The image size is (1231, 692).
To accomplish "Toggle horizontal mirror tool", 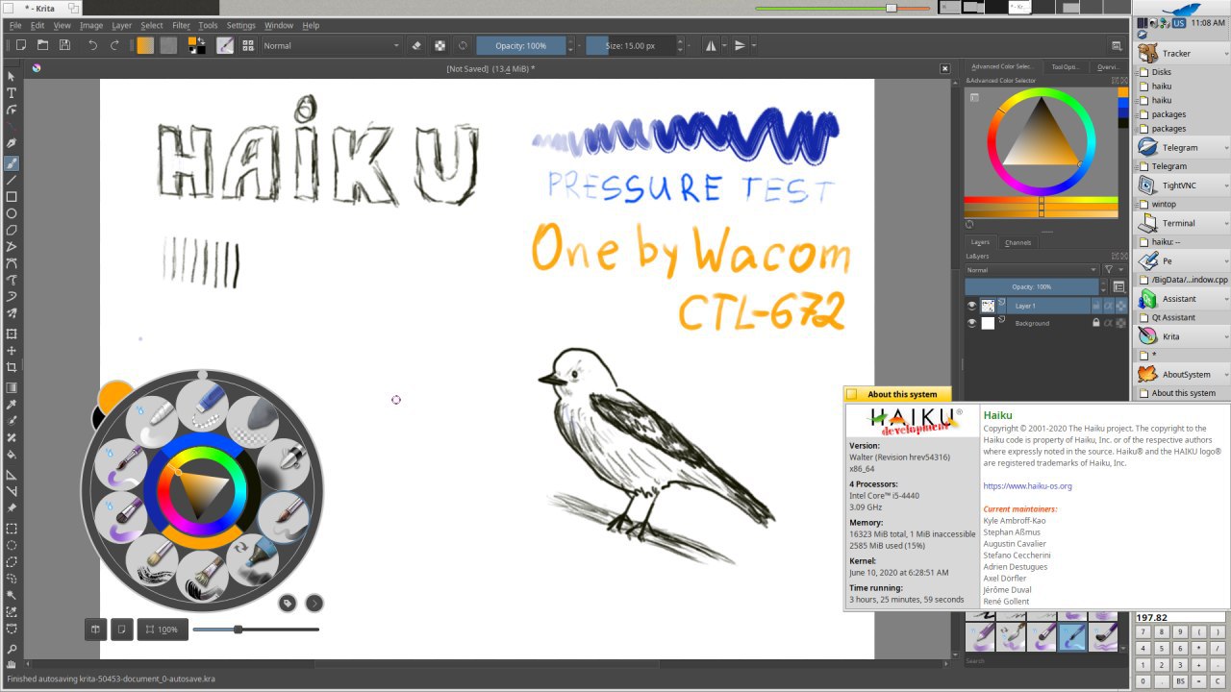I will coord(711,45).
